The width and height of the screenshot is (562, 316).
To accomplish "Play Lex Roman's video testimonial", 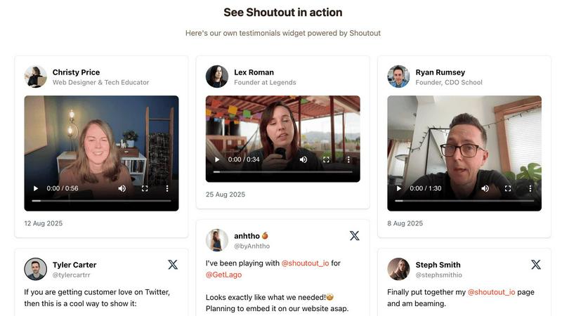I will tap(217, 159).
